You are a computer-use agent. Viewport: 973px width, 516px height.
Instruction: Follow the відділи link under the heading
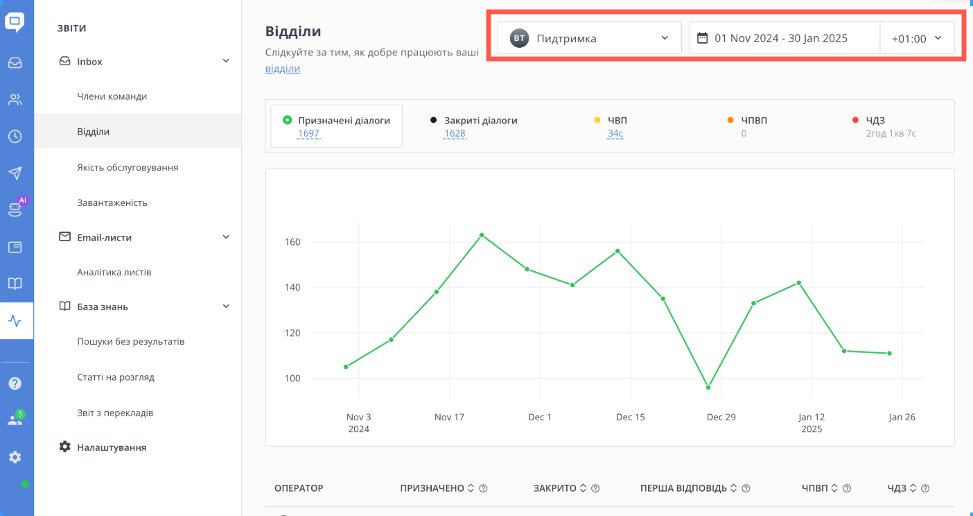283,69
